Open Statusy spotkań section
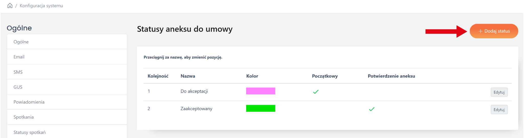This screenshot has height=138, width=524. (29, 132)
